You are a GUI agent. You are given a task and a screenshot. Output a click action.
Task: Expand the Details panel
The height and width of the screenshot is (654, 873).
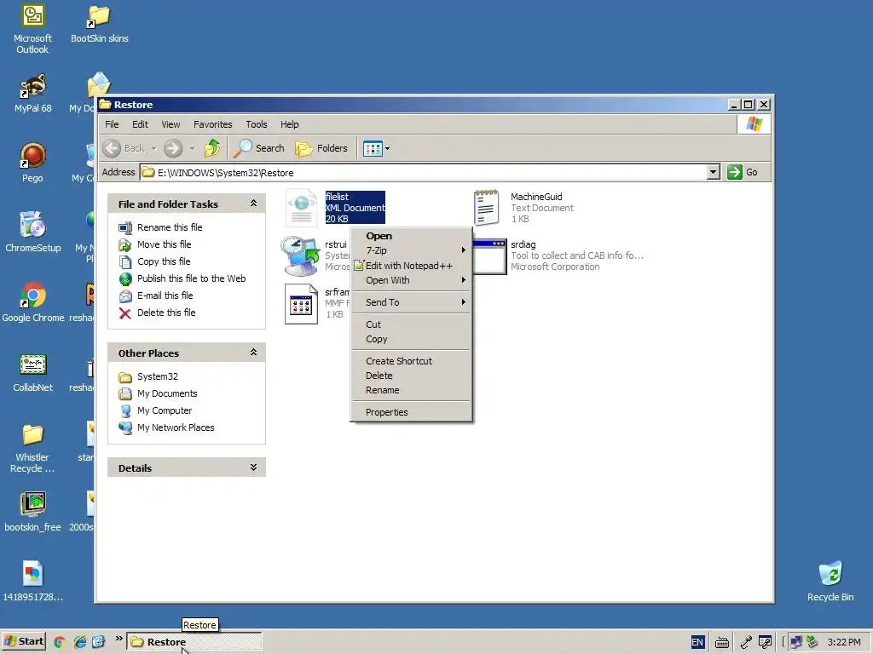point(253,468)
